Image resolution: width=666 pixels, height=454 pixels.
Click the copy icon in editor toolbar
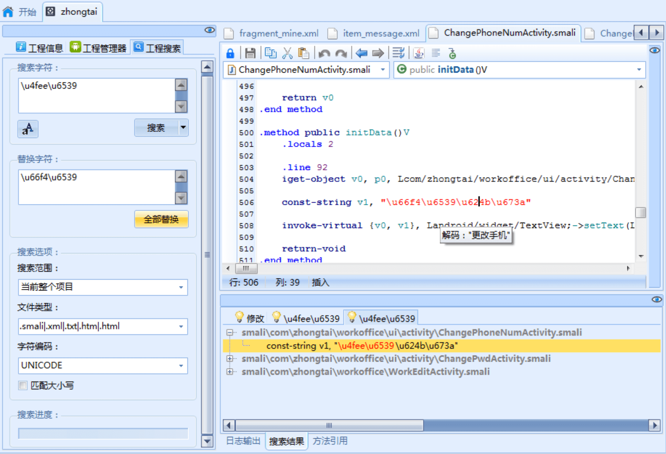pyautogui.click(x=270, y=53)
